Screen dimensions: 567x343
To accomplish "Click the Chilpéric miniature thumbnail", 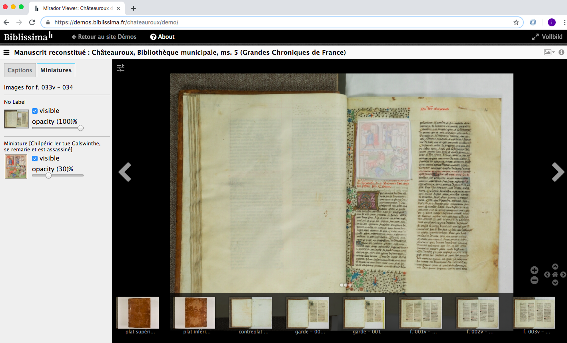I will 16,167.
